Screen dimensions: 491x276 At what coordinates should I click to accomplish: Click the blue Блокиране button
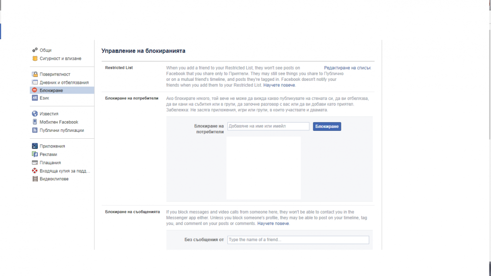(x=327, y=126)
